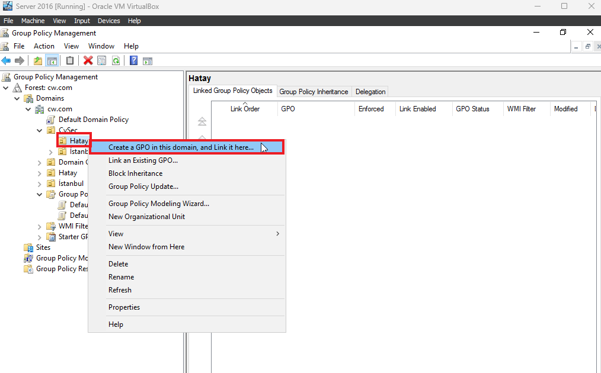Viewport: 601px width, 373px height.
Task: Click the MMC icon in the title bar
Action: pyautogui.click(x=5, y=33)
